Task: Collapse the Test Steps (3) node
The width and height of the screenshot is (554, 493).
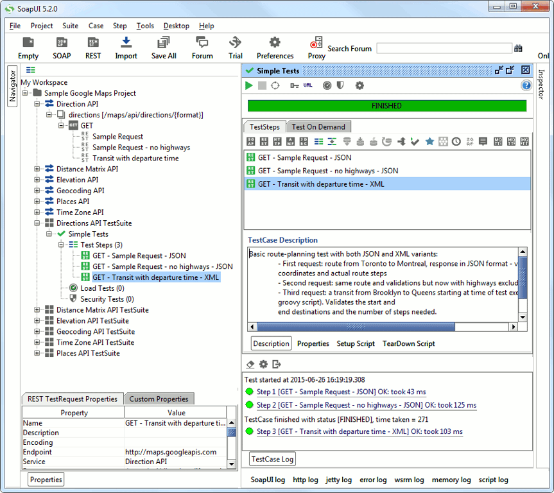Action: [x=61, y=245]
